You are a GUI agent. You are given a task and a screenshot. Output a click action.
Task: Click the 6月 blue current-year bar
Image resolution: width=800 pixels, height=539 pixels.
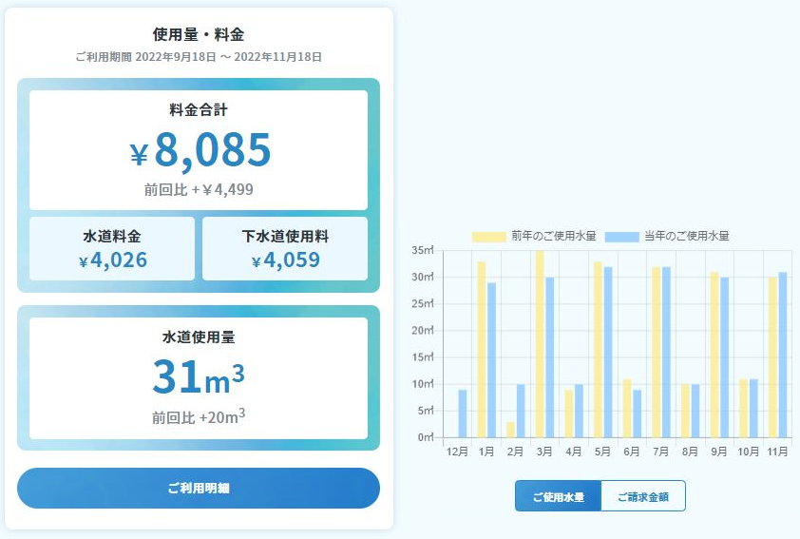(x=638, y=414)
